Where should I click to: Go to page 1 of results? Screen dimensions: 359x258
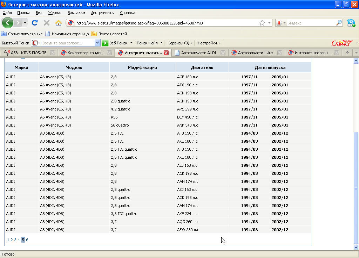[x=8, y=240]
